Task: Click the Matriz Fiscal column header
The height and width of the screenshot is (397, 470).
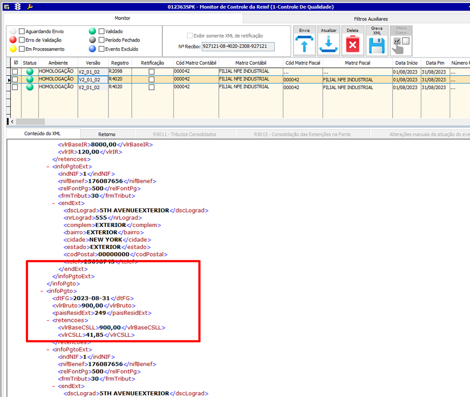Action: pos(357,63)
